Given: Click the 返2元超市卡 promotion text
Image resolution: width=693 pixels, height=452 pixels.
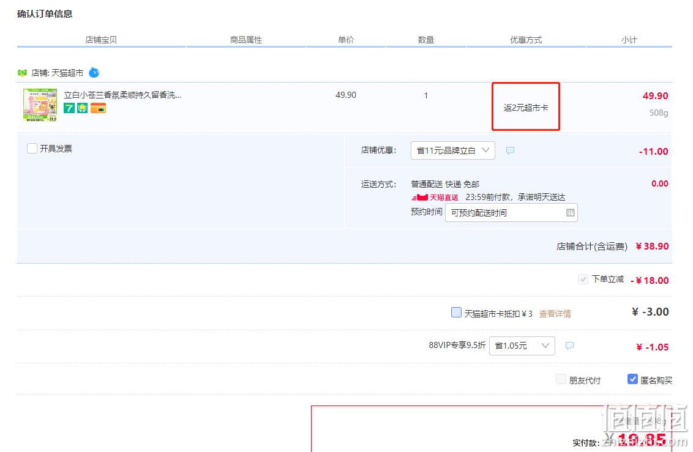Looking at the screenshot, I should 526,108.
